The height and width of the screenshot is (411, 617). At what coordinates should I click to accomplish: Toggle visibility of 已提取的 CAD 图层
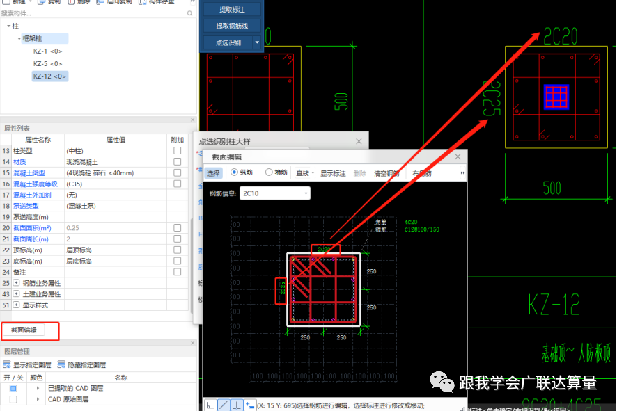13,388
